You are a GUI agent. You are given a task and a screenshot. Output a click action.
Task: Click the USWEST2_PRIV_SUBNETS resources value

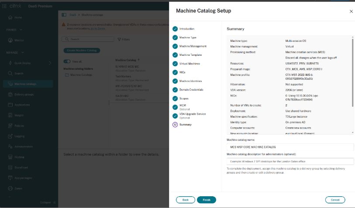(302, 64)
